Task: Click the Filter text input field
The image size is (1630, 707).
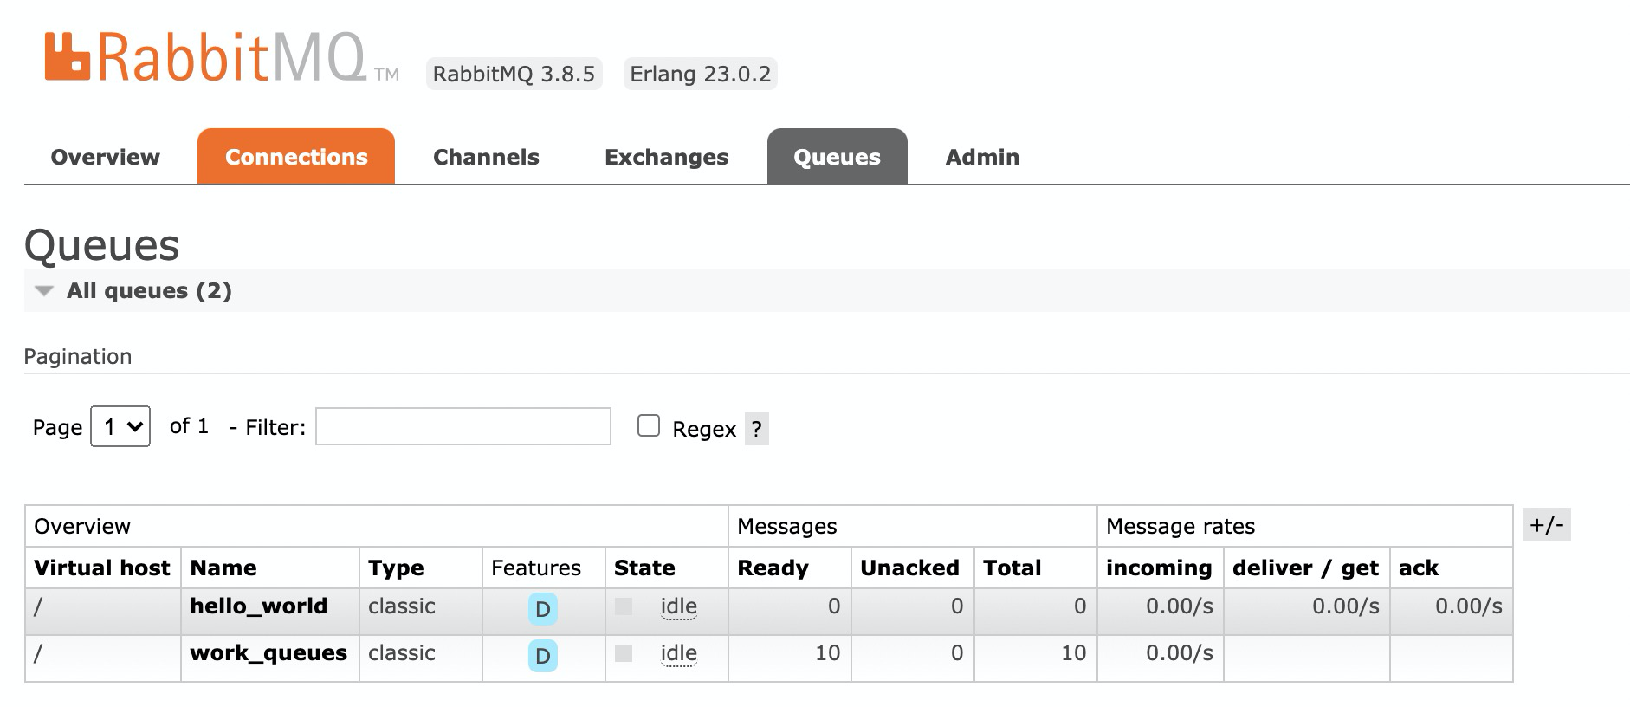Action: tap(463, 426)
